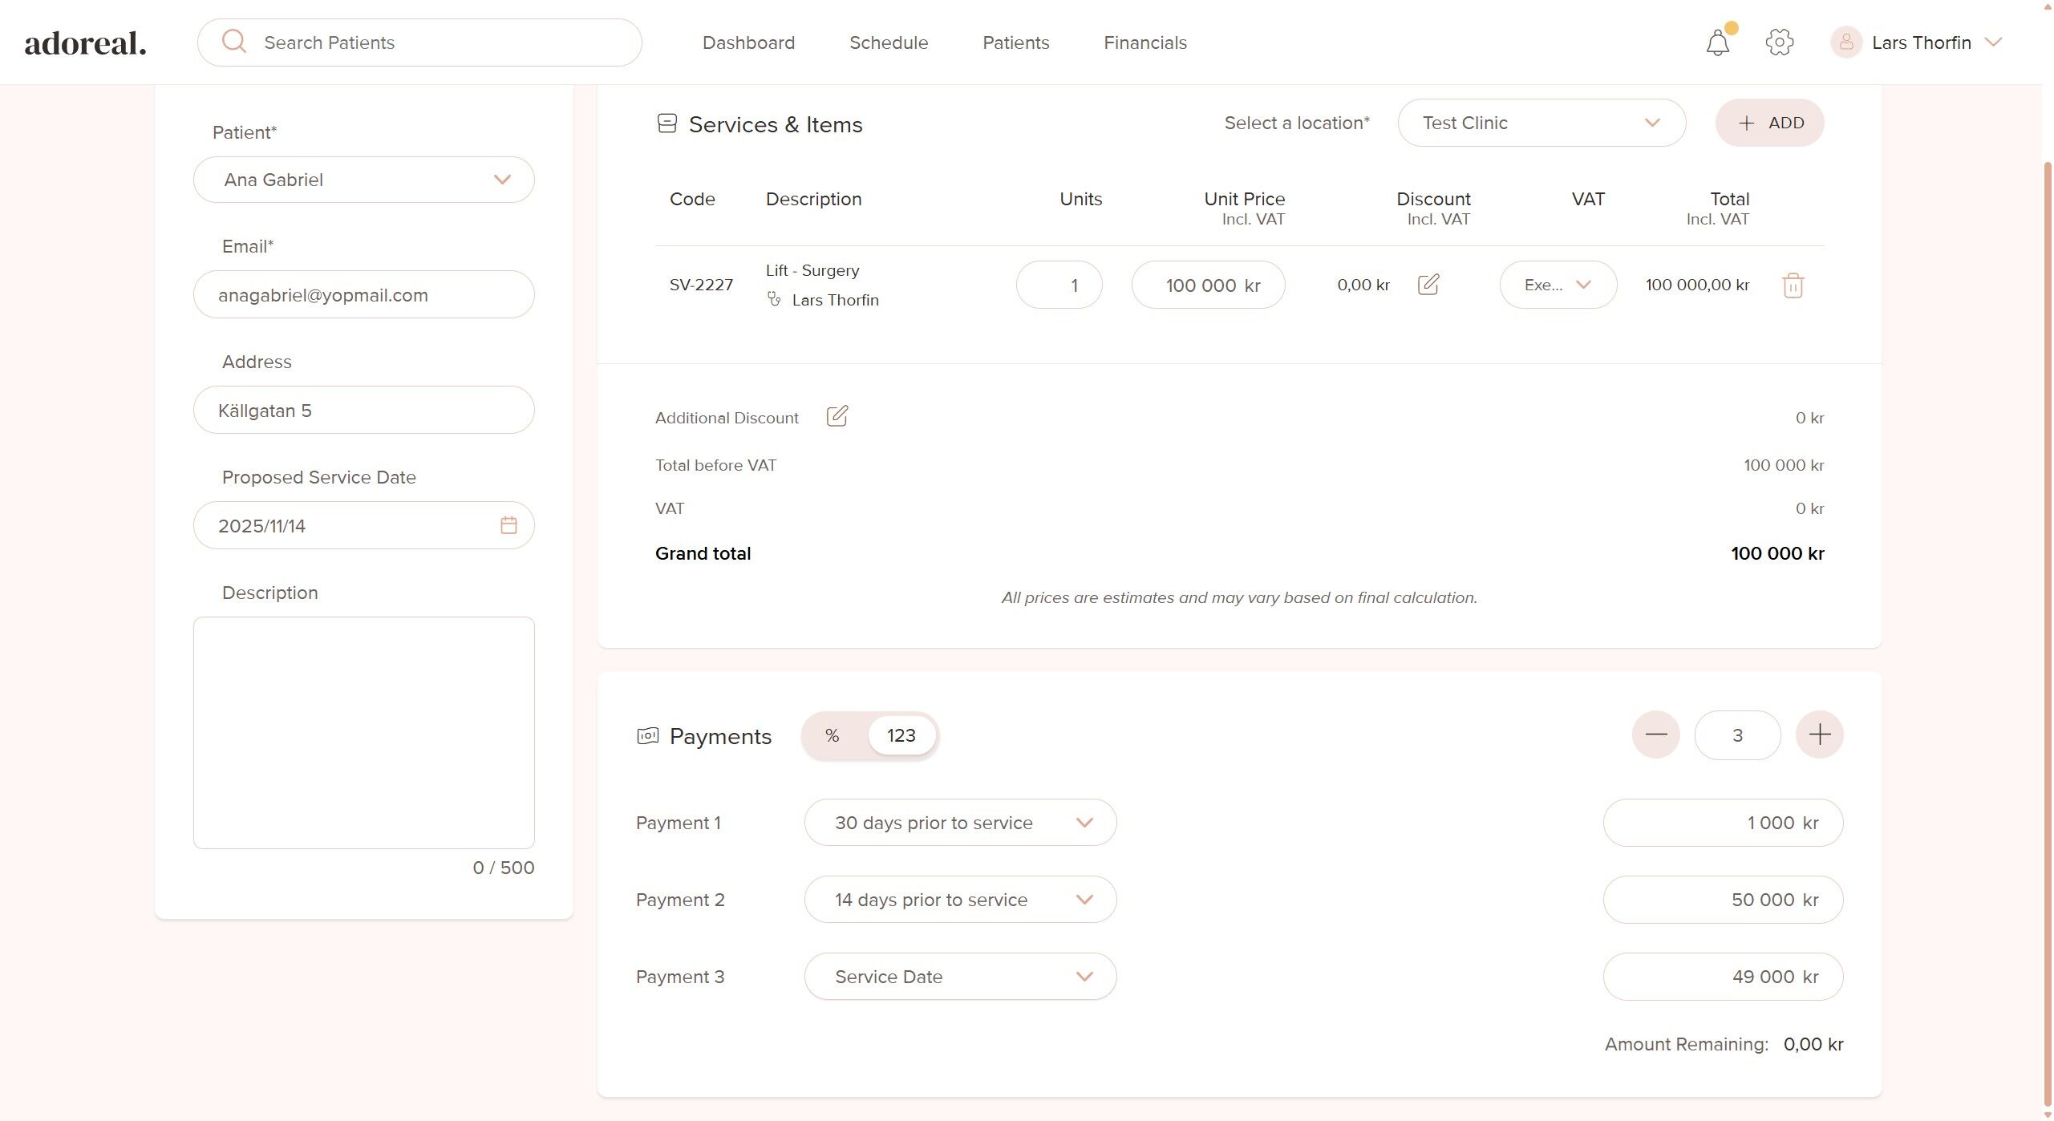Open the notifications bell
This screenshot has height=1121, width=2054.
pos(1717,42)
